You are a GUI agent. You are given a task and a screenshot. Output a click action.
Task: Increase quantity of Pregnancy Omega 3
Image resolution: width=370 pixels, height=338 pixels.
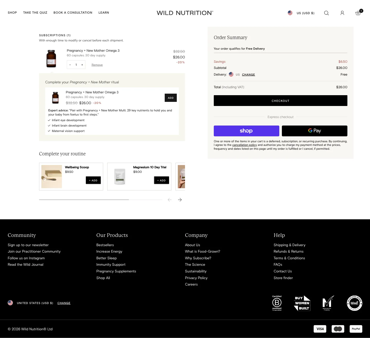[82, 65]
